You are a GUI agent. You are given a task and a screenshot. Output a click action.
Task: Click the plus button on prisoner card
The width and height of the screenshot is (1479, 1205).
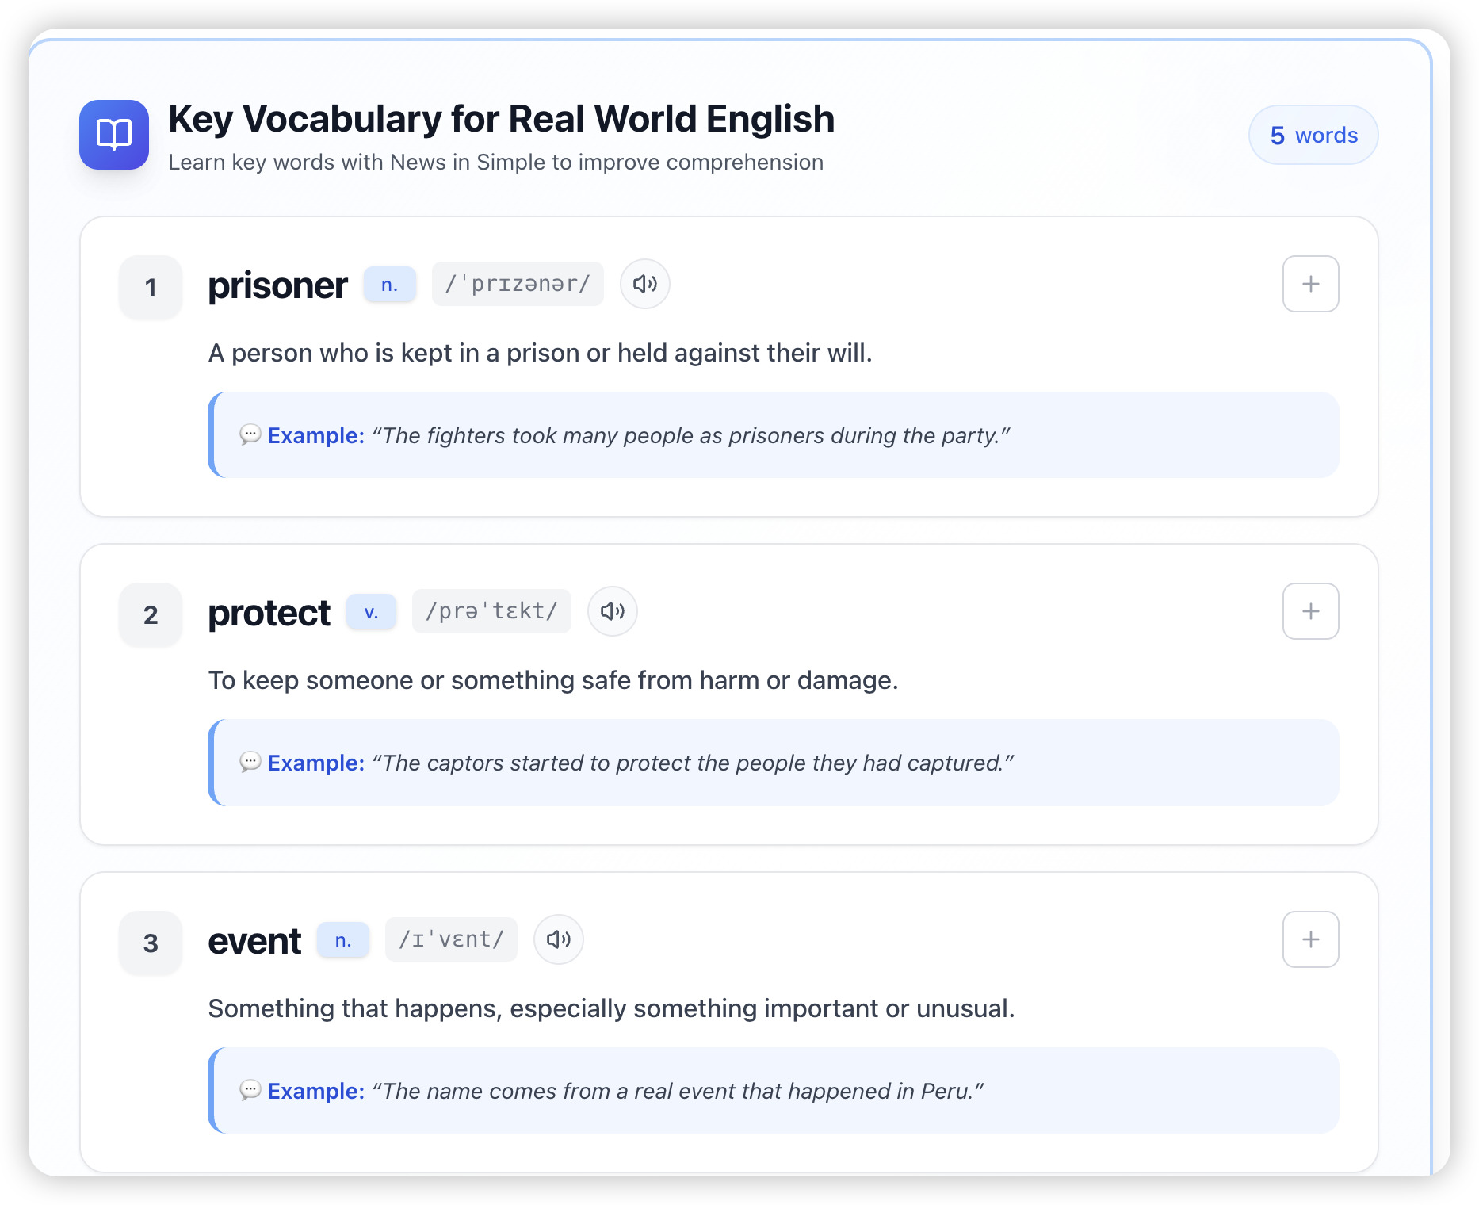coord(1310,284)
